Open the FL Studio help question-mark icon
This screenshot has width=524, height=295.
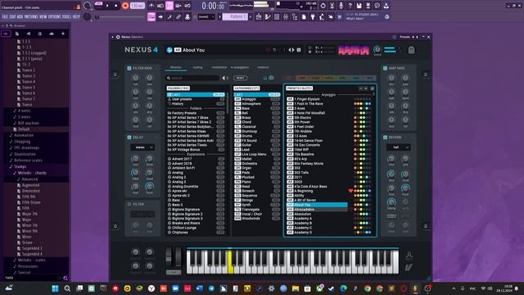point(350,6)
